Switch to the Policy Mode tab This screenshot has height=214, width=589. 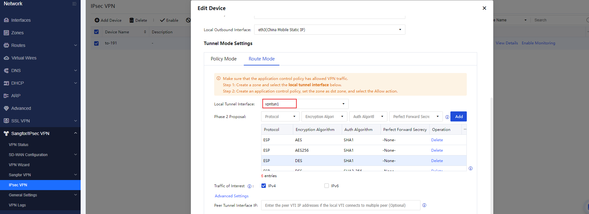pyautogui.click(x=224, y=59)
